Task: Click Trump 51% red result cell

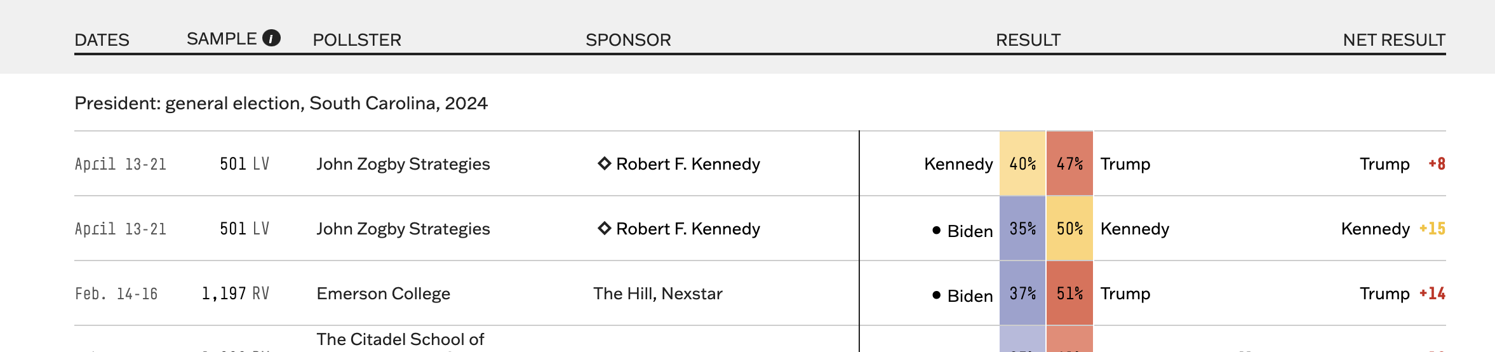Action: pyautogui.click(x=1069, y=293)
